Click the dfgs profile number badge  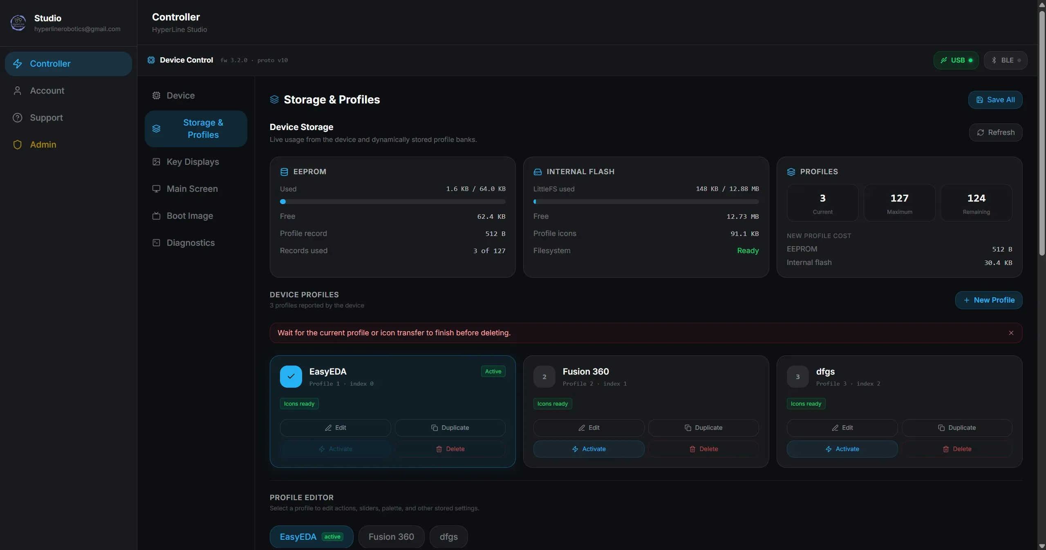click(x=797, y=376)
